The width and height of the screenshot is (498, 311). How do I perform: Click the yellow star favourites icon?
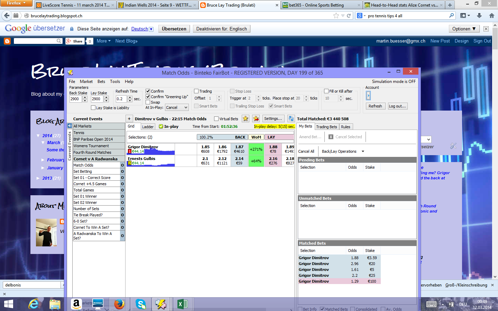coord(246,119)
